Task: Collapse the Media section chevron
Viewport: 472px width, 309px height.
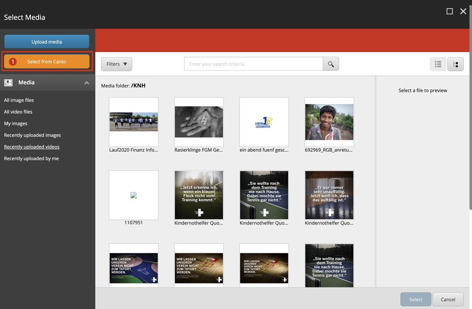Action: (x=87, y=83)
